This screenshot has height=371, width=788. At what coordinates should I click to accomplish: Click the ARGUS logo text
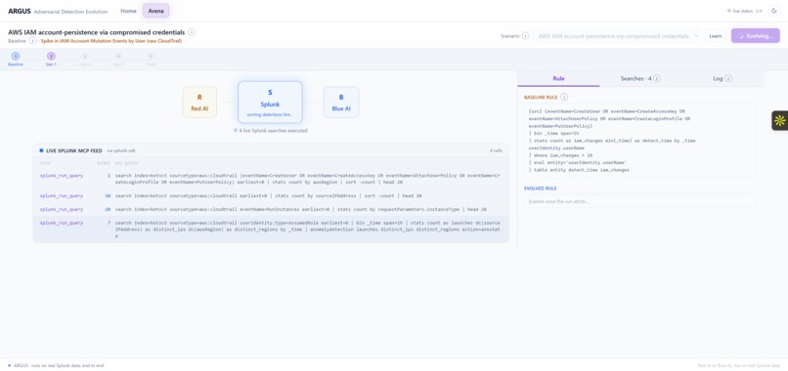click(x=20, y=11)
